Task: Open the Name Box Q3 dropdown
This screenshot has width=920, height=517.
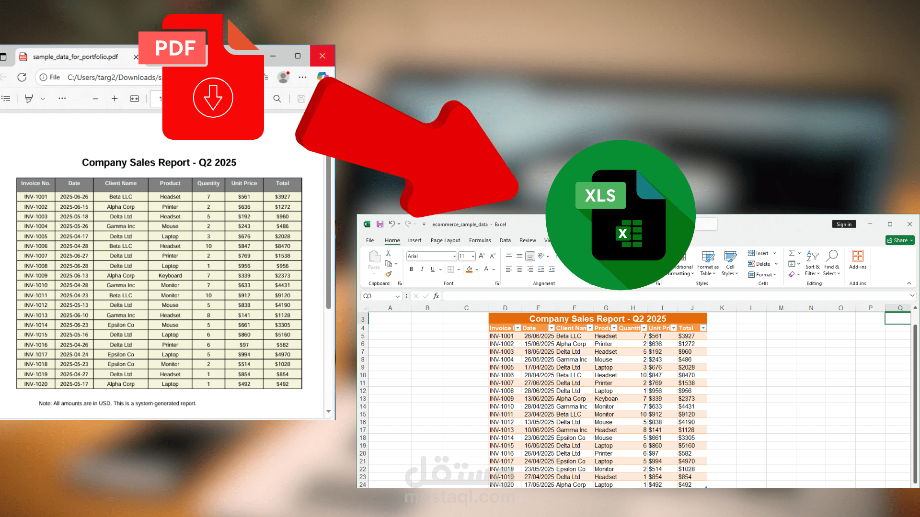Action: pyautogui.click(x=398, y=296)
